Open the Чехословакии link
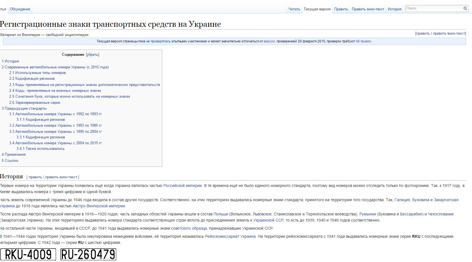The image size is (472, 262). [x=441, y=214]
